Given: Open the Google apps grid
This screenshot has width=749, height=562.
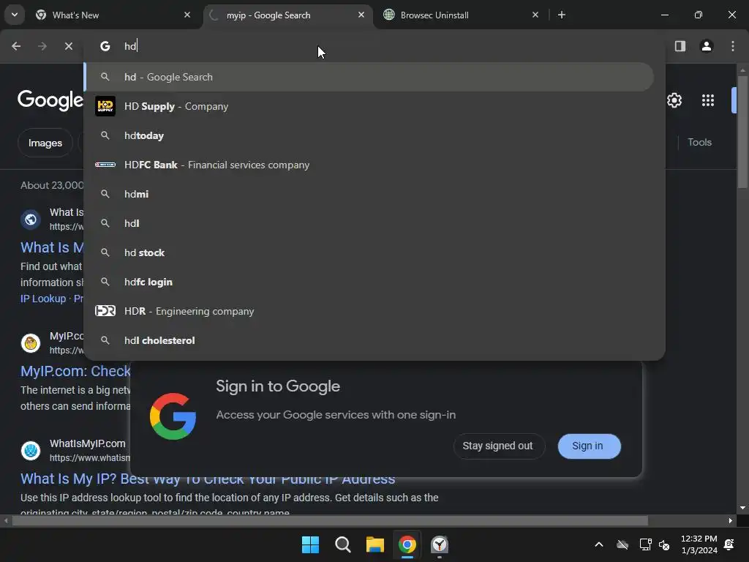Looking at the screenshot, I should [708, 100].
